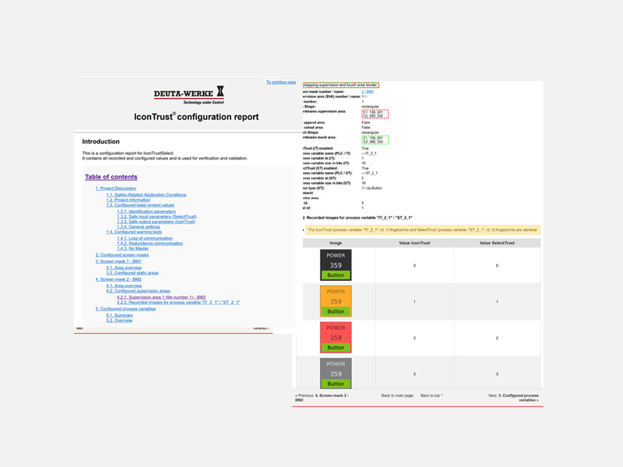623x467 pixels.
Task: Open '1. Project Description' in contents
Action: [115, 188]
